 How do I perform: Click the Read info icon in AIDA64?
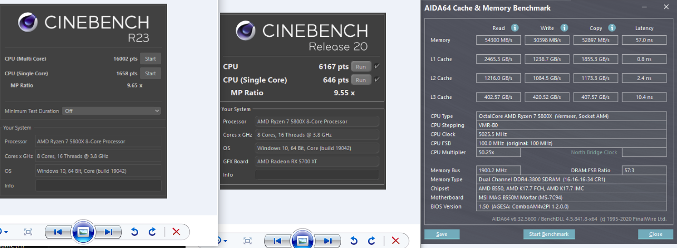tap(515, 28)
